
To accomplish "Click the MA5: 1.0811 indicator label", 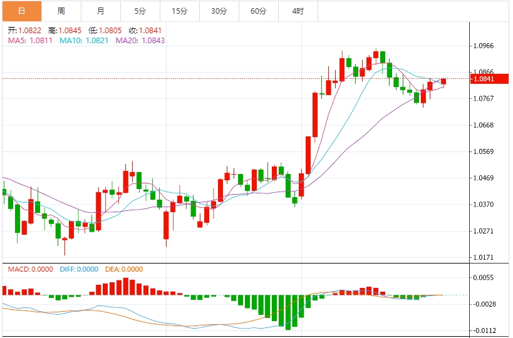I will click(x=31, y=40).
